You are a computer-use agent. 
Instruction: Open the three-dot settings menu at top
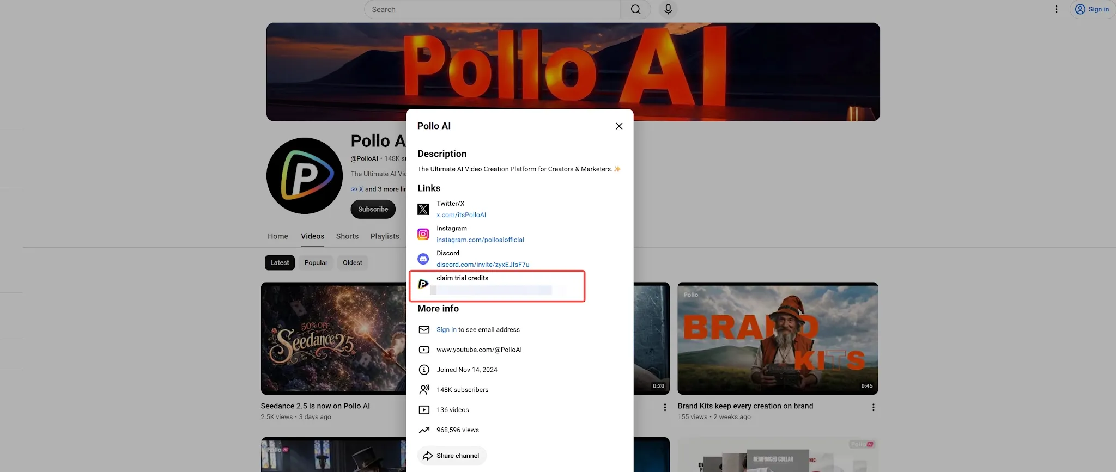(x=1056, y=9)
